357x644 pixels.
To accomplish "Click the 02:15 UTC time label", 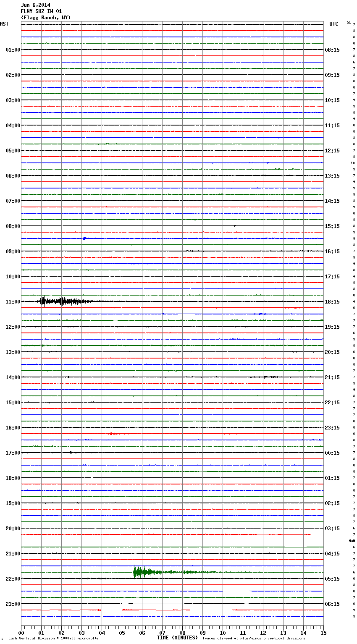I will click(332, 503).
